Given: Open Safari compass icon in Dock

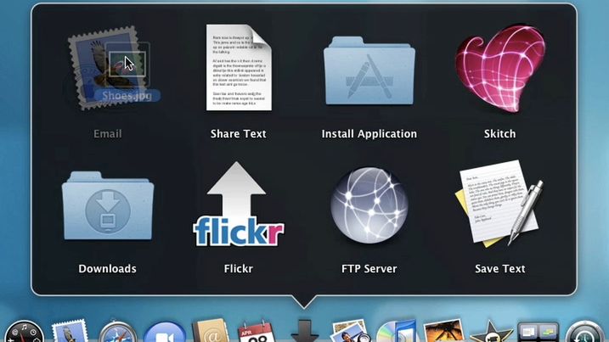Looking at the screenshot, I should (x=117, y=332).
